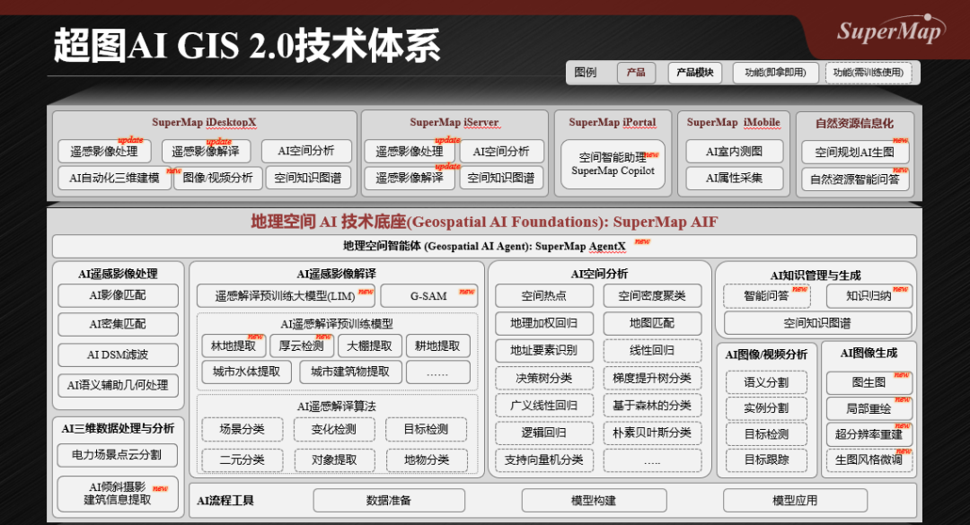This screenshot has width=970, height=525.
Task: Click the SuperMap logo in the corner
Action: [x=891, y=30]
